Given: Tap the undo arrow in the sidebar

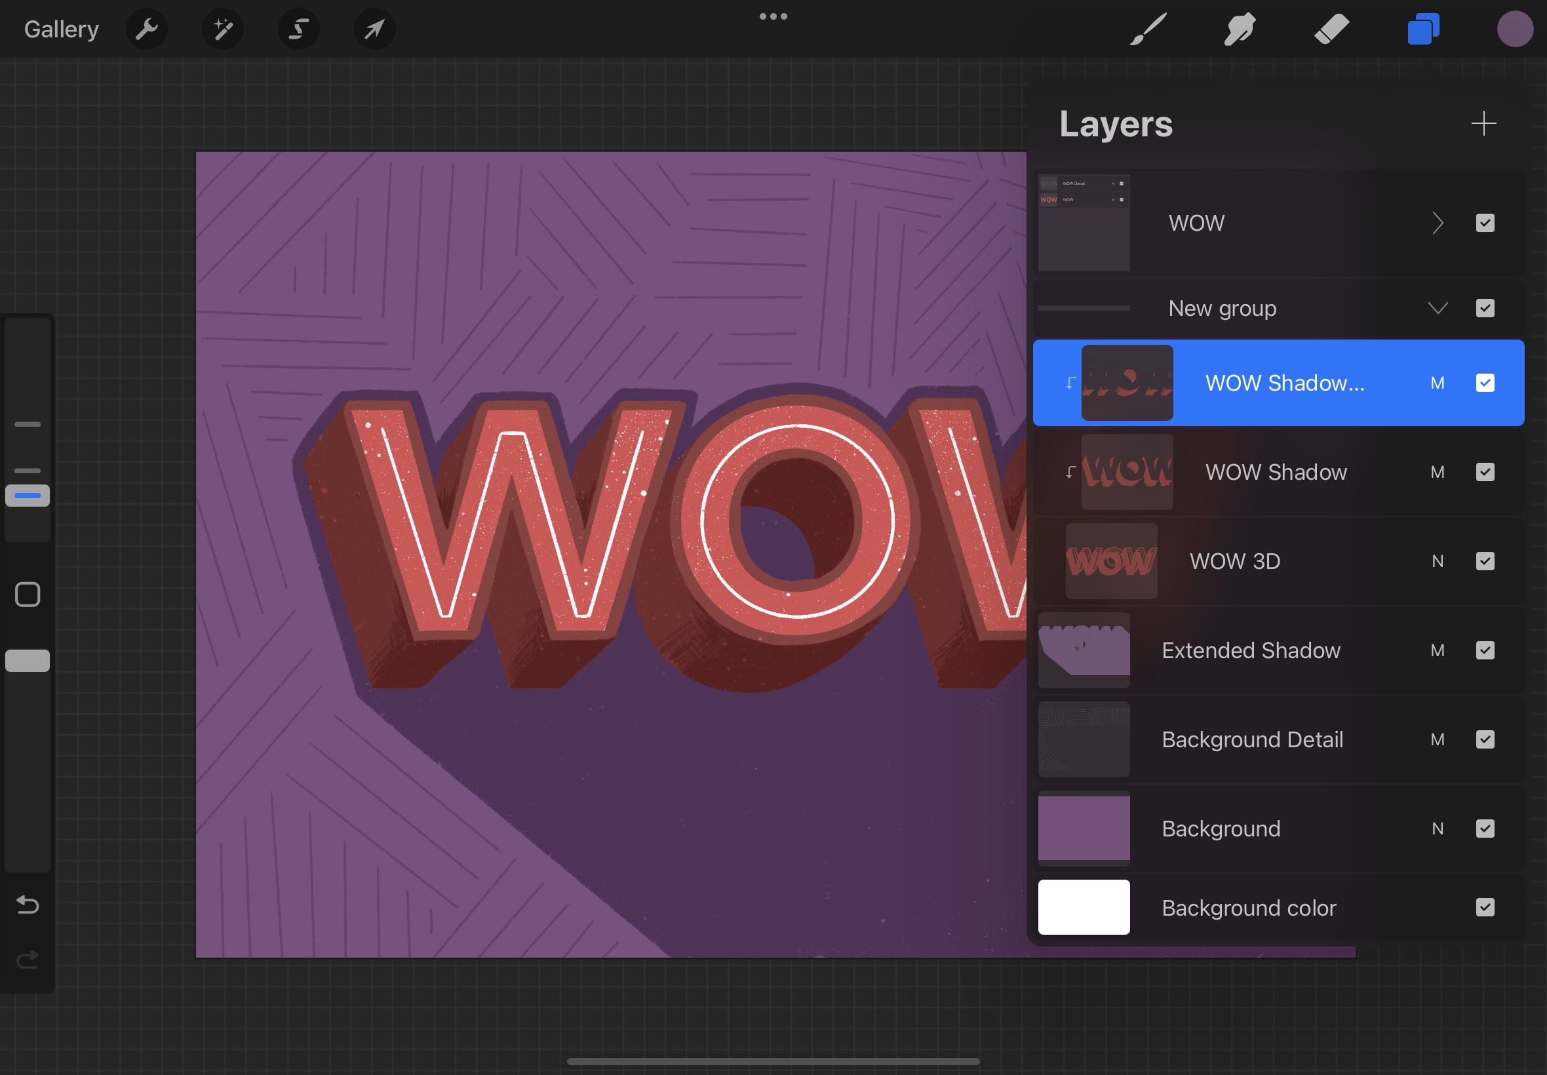Looking at the screenshot, I should (x=27, y=905).
